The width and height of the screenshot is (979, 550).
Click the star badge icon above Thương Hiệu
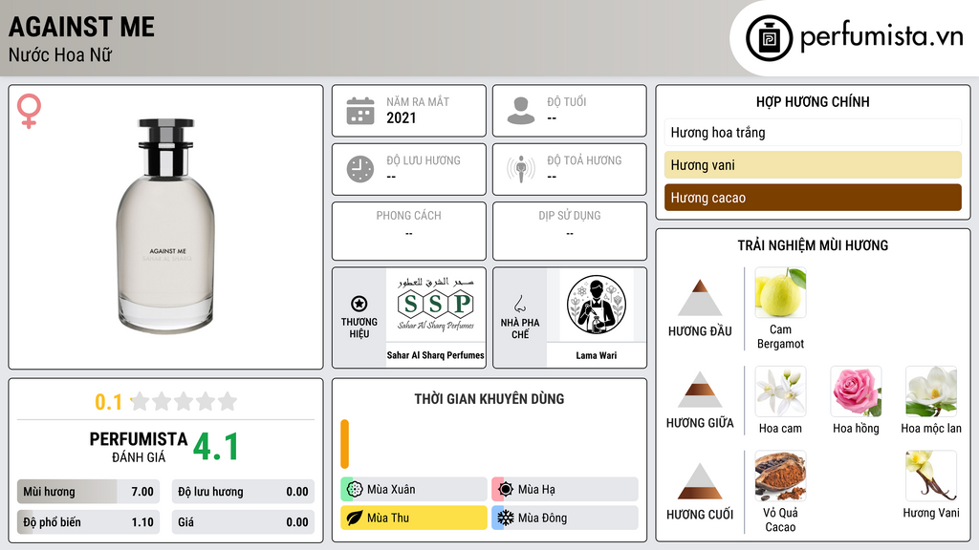pyautogui.click(x=359, y=304)
